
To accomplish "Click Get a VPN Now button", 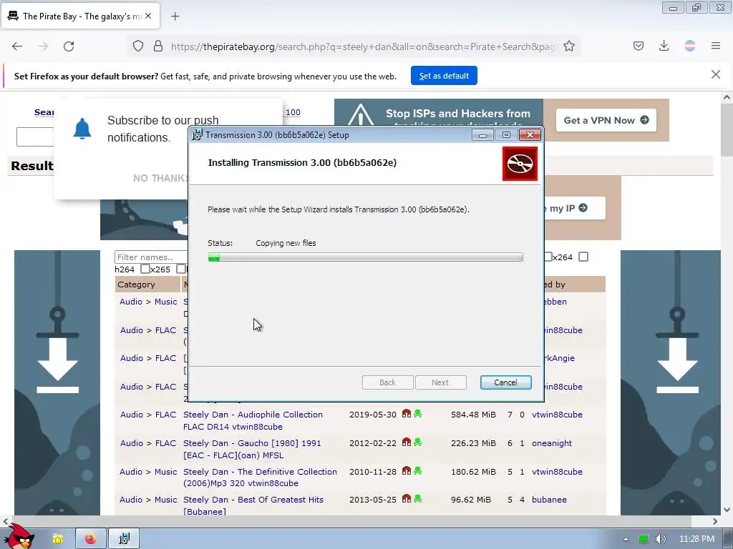I will point(606,120).
